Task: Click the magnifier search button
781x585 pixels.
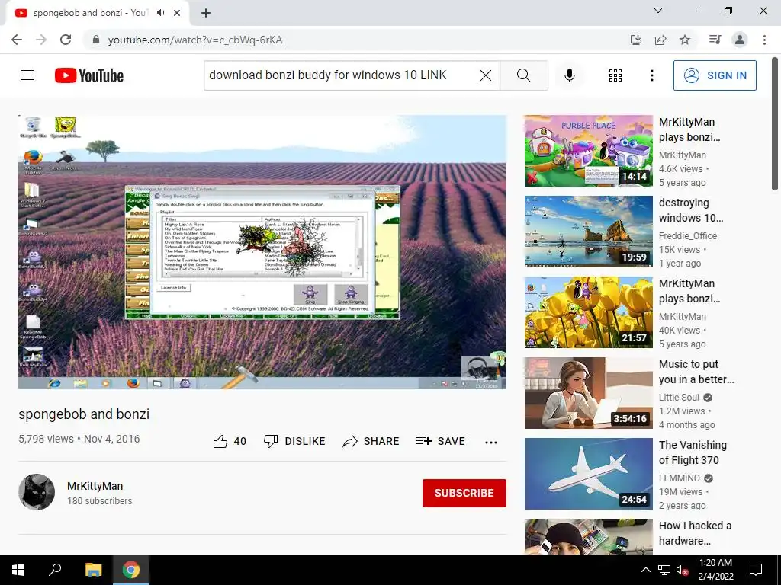Action: click(x=523, y=75)
